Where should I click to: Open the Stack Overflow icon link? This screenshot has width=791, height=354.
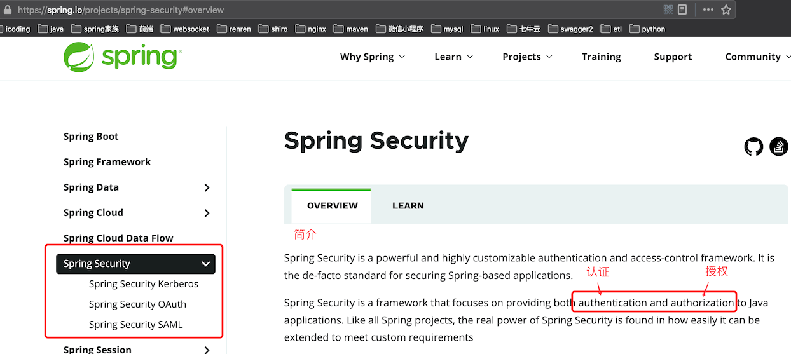tap(779, 147)
